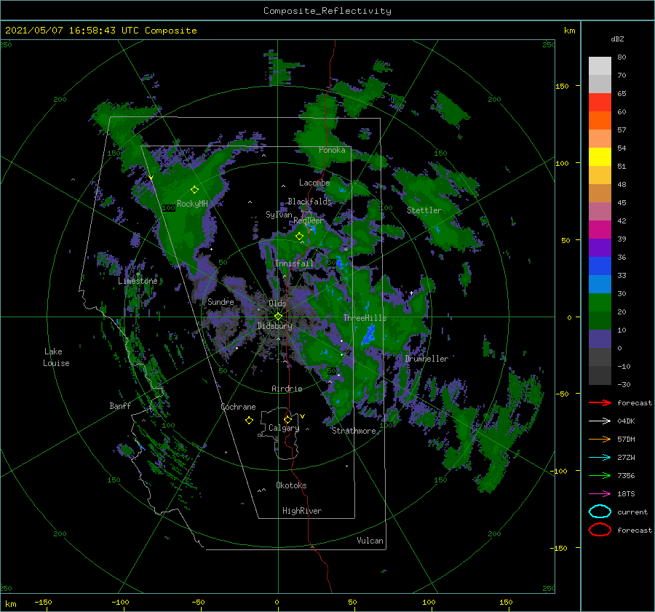Click the 42 value on dBZ scale

point(622,220)
